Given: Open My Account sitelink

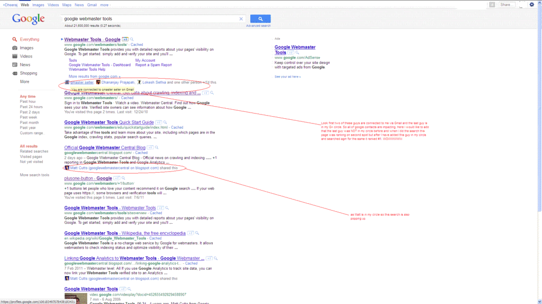Looking at the screenshot, I should click(x=145, y=60).
